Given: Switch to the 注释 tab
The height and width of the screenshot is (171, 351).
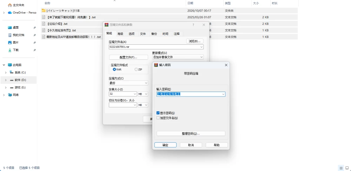Looking at the screenshot, I should coord(177,34).
